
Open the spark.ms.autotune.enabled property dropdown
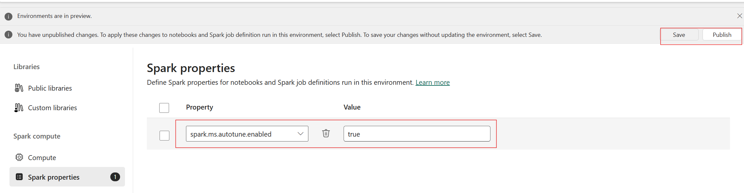click(x=247, y=134)
